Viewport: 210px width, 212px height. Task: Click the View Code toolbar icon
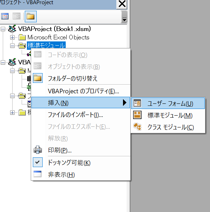[x=5, y=16]
